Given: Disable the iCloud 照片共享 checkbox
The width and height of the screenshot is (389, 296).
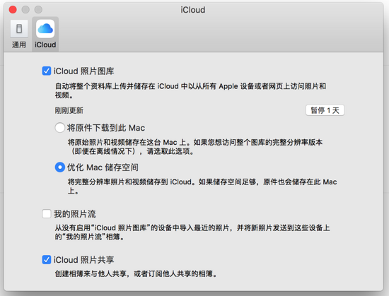Looking at the screenshot, I should coord(47,259).
